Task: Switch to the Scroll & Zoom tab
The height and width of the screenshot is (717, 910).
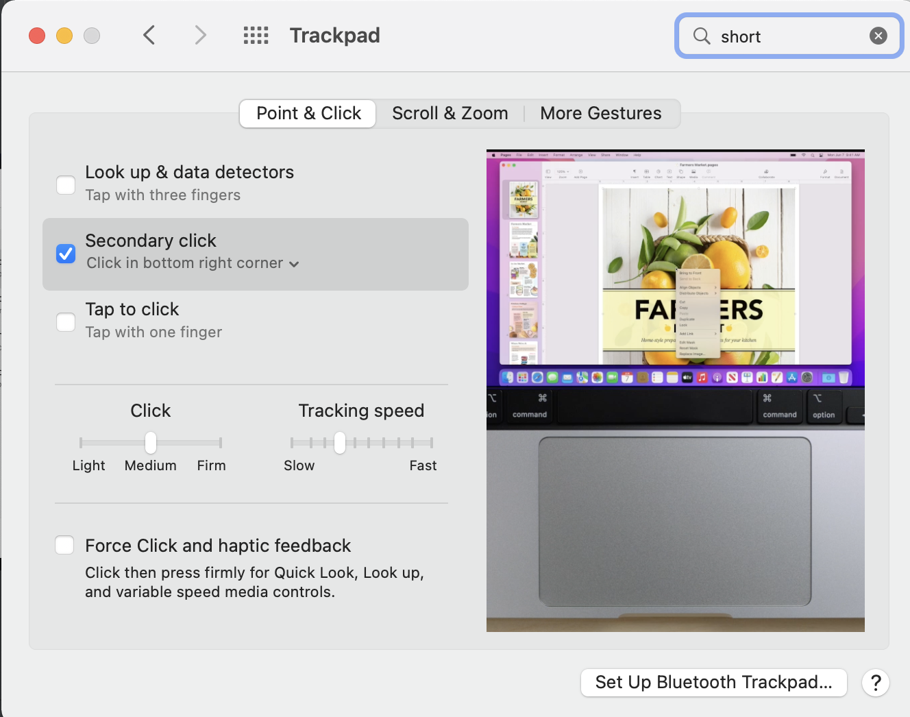Action: pyautogui.click(x=450, y=113)
